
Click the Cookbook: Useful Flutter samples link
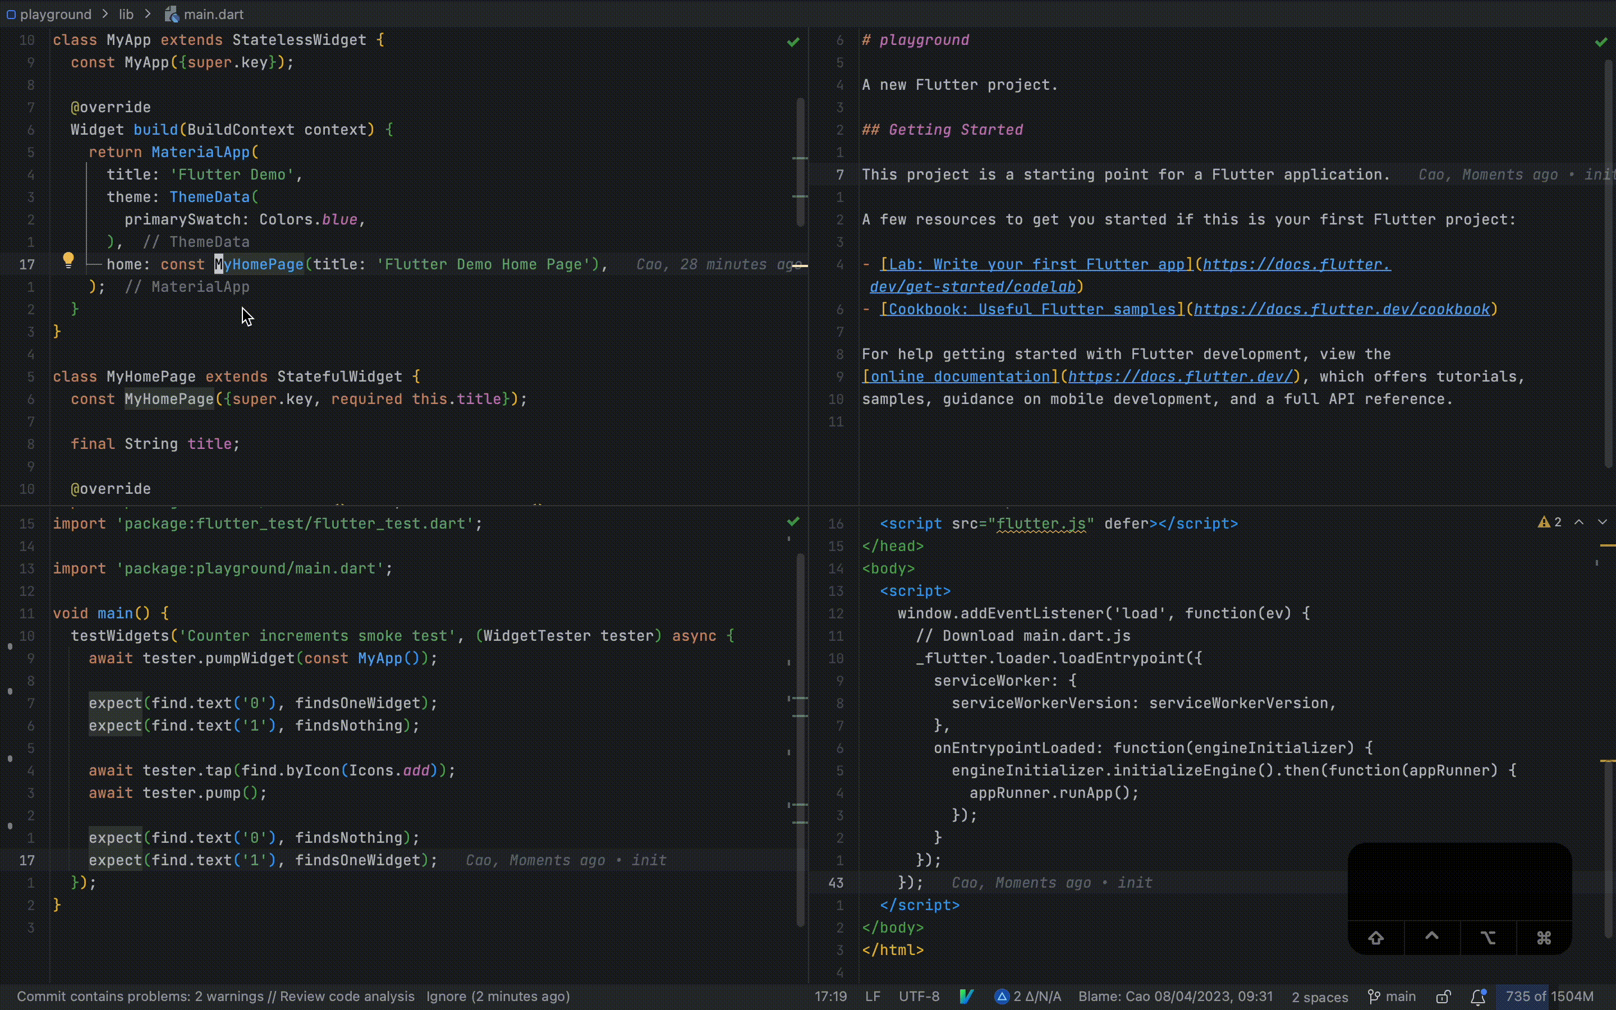pyautogui.click(x=1032, y=309)
